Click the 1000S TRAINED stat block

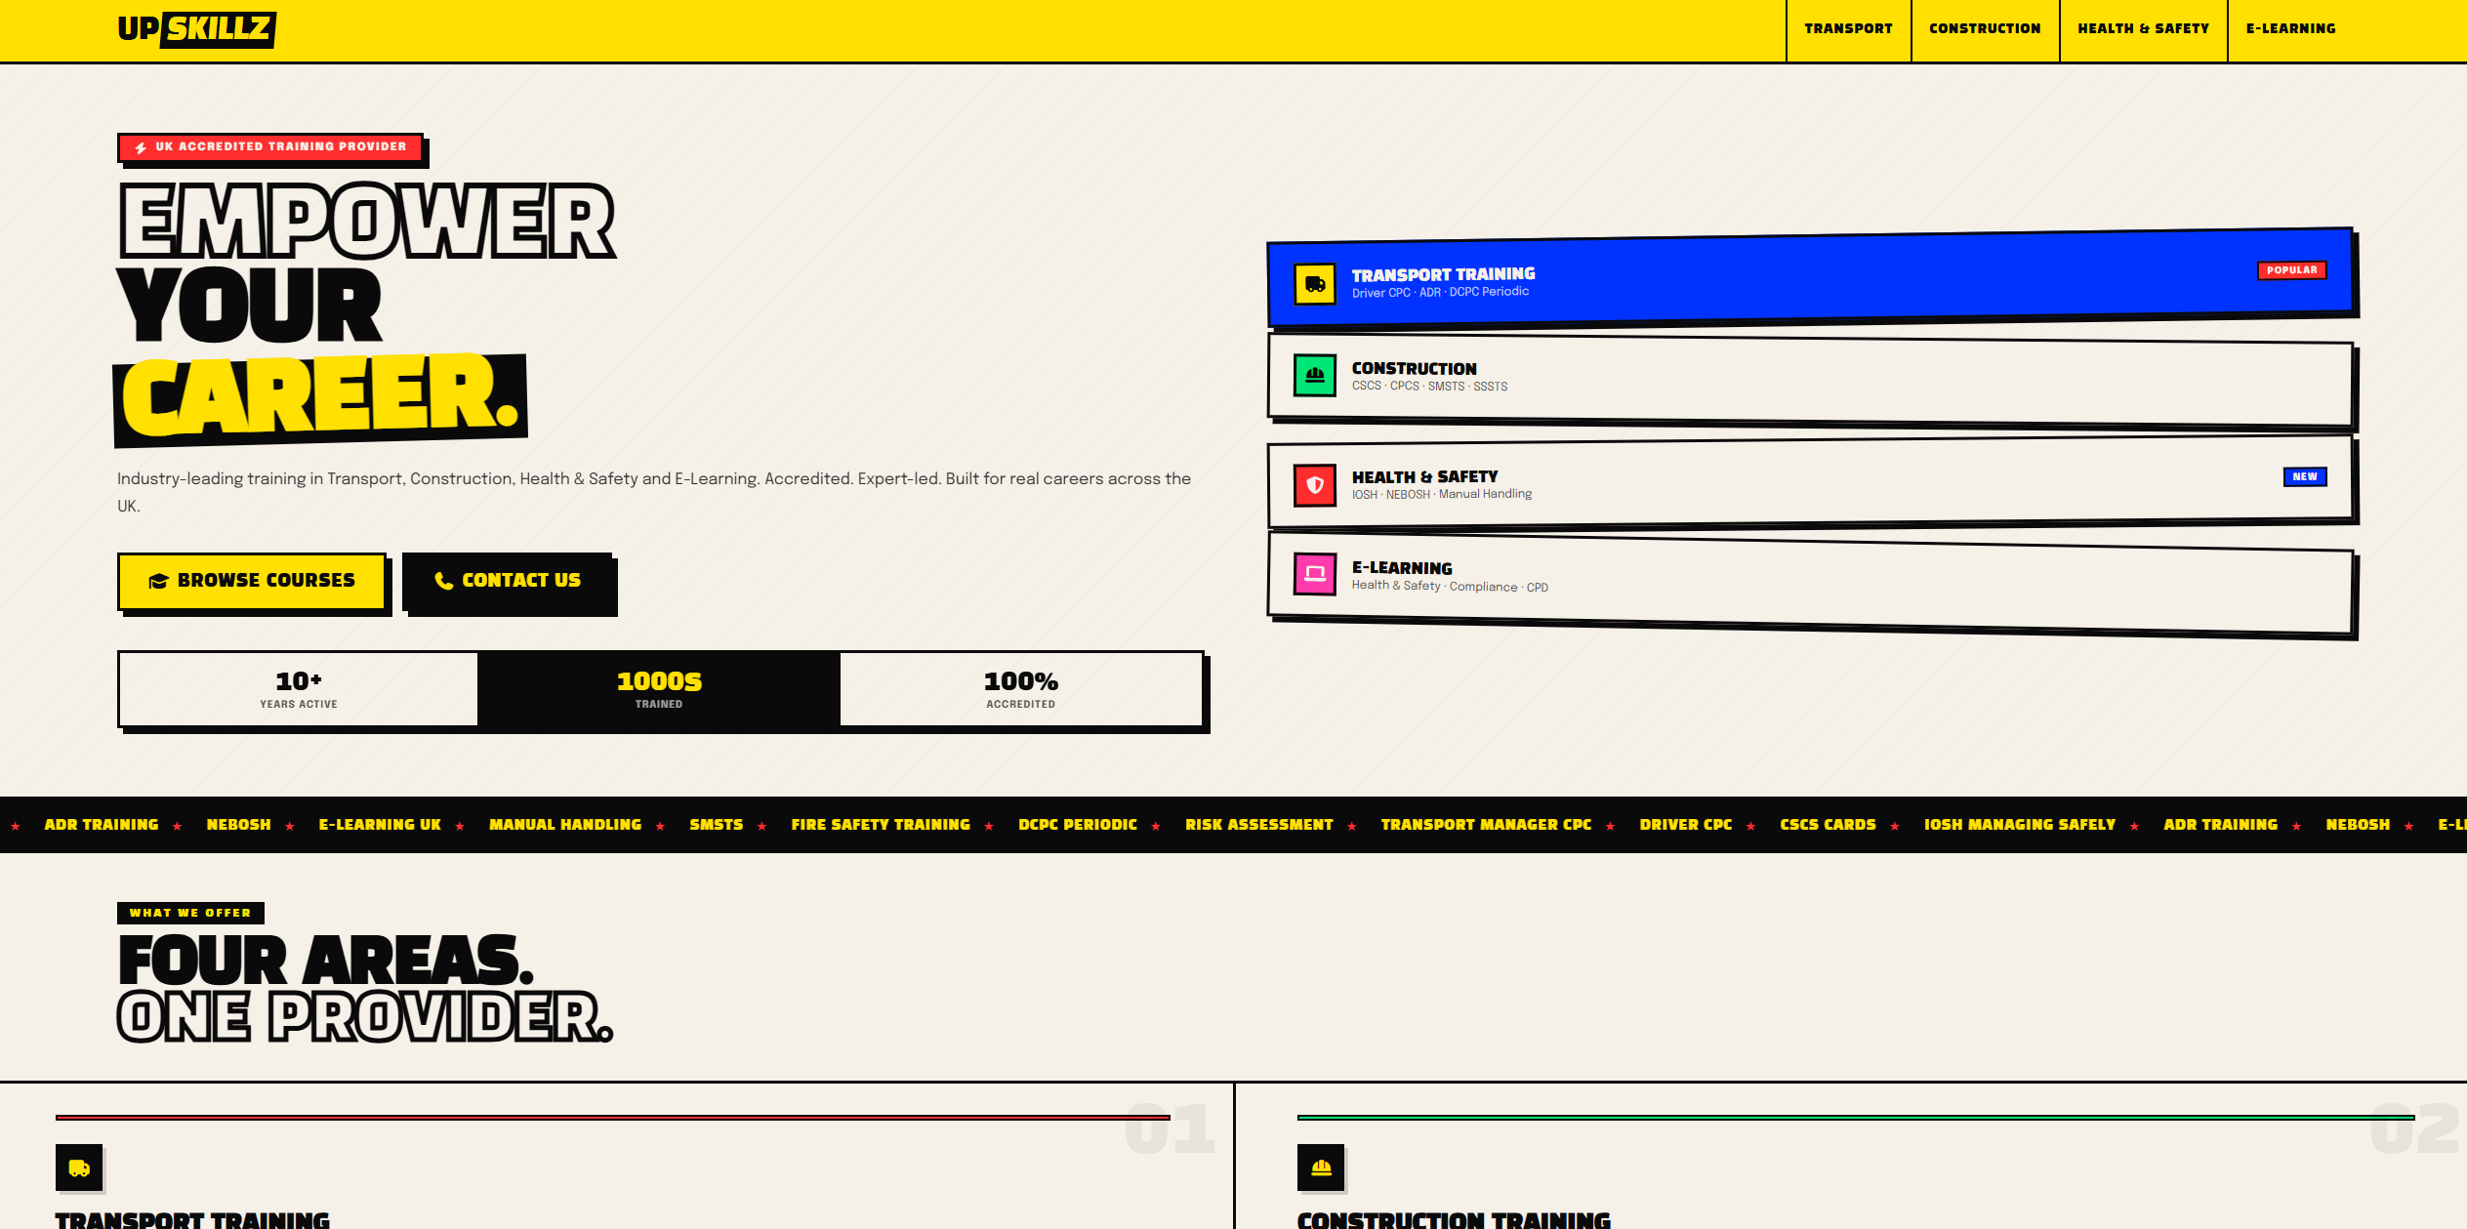tap(658, 689)
